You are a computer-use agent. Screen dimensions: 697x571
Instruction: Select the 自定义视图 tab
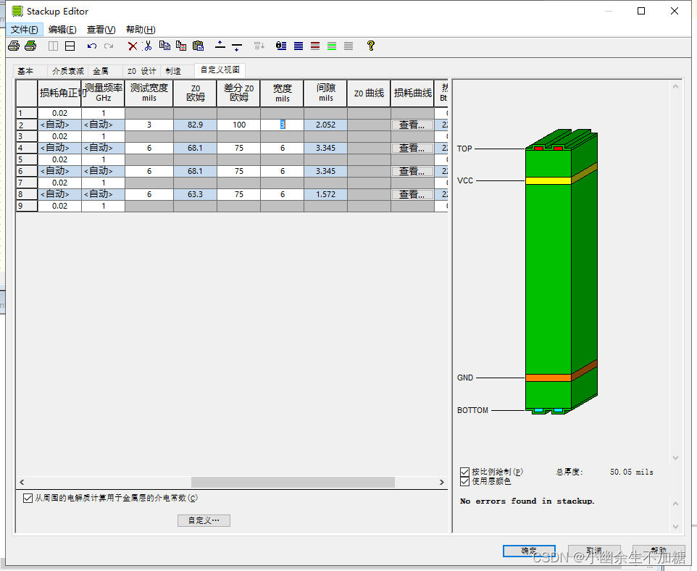pos(220,70)
